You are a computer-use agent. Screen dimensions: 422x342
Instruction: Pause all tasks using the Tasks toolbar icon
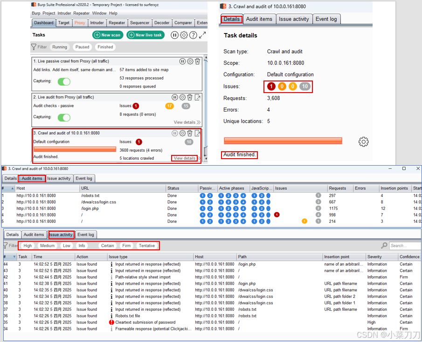(174, 35)
